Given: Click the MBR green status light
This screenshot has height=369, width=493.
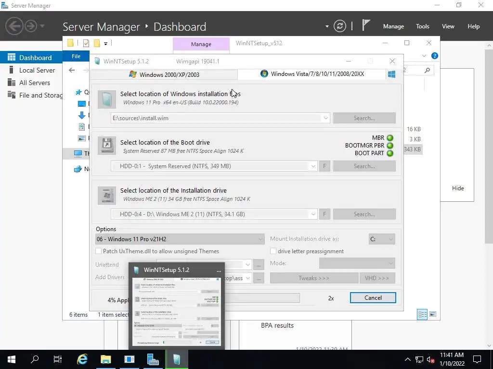Looking at the screenshot, I should (x=390, y=138).
